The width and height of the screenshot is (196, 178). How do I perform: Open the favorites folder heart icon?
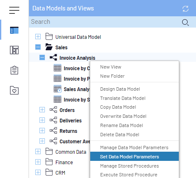[x=14, y=90]
